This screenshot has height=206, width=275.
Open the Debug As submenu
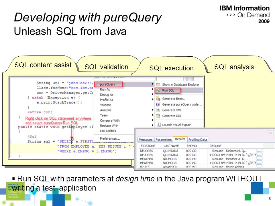tap(107, 95)
